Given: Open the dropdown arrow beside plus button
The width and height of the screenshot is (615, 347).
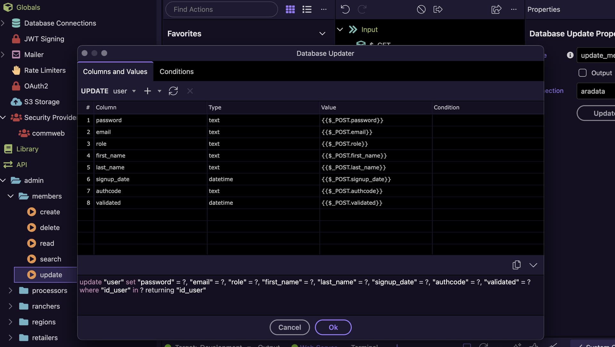Looking at the screenshot, I should tap(160, 91).
